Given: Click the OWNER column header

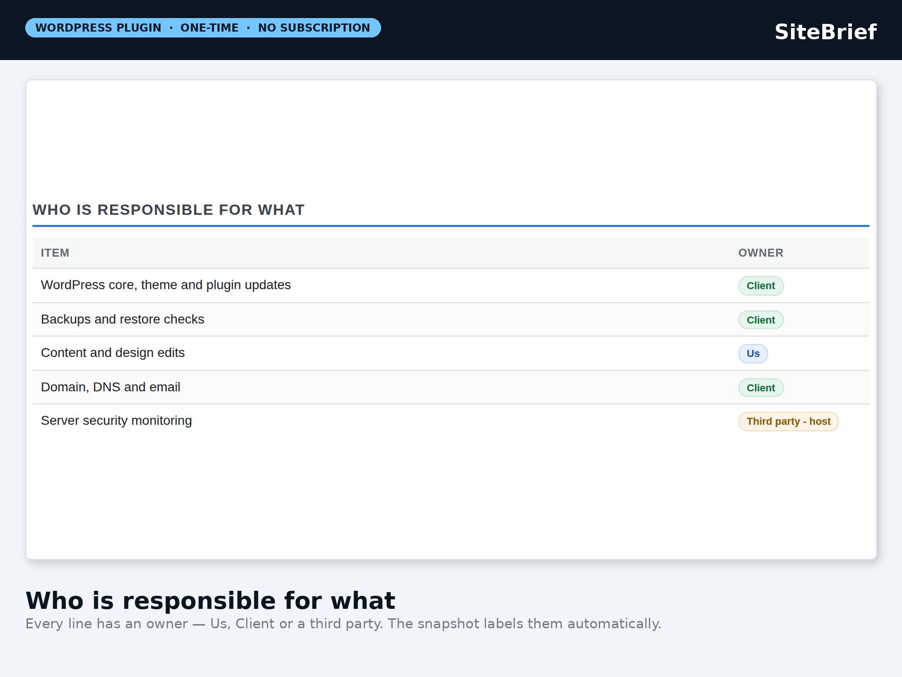Looking at the screenshot, I should [761, 253].
